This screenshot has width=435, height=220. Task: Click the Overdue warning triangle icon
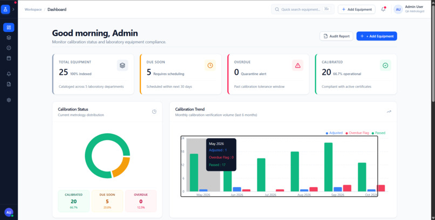(298, 65)
